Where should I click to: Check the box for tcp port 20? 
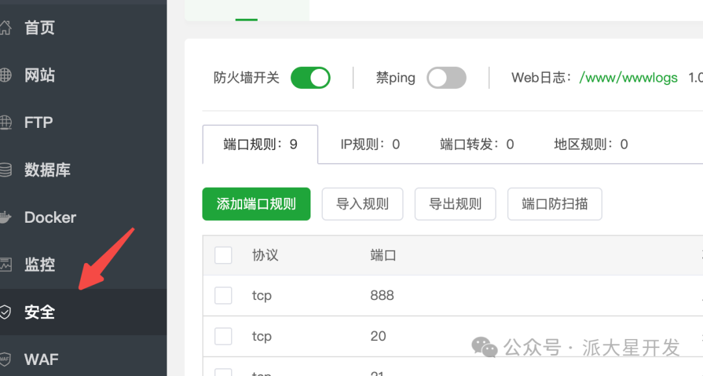point(223,336)
